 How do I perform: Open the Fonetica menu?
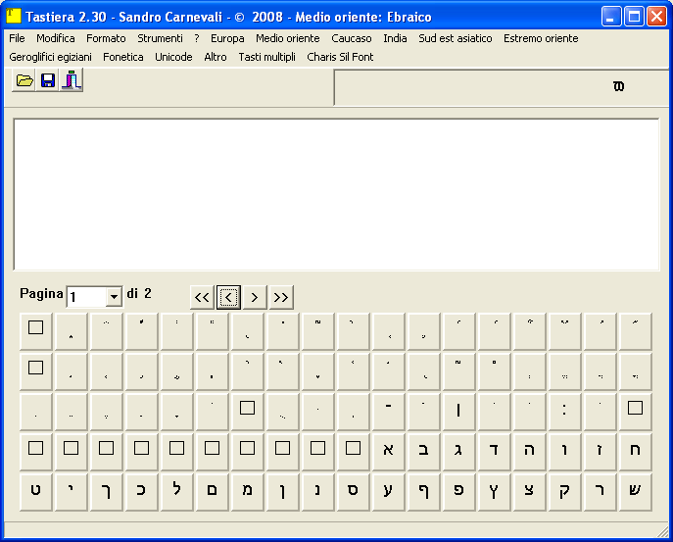[123, 57]
